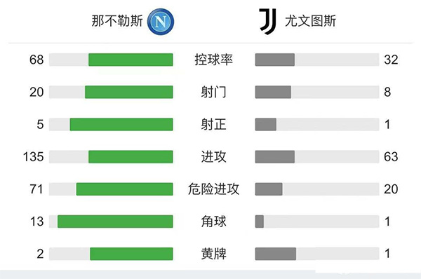Click the 射门 stat label
Viewport: 421px width, 279px height.
[214, 92]
